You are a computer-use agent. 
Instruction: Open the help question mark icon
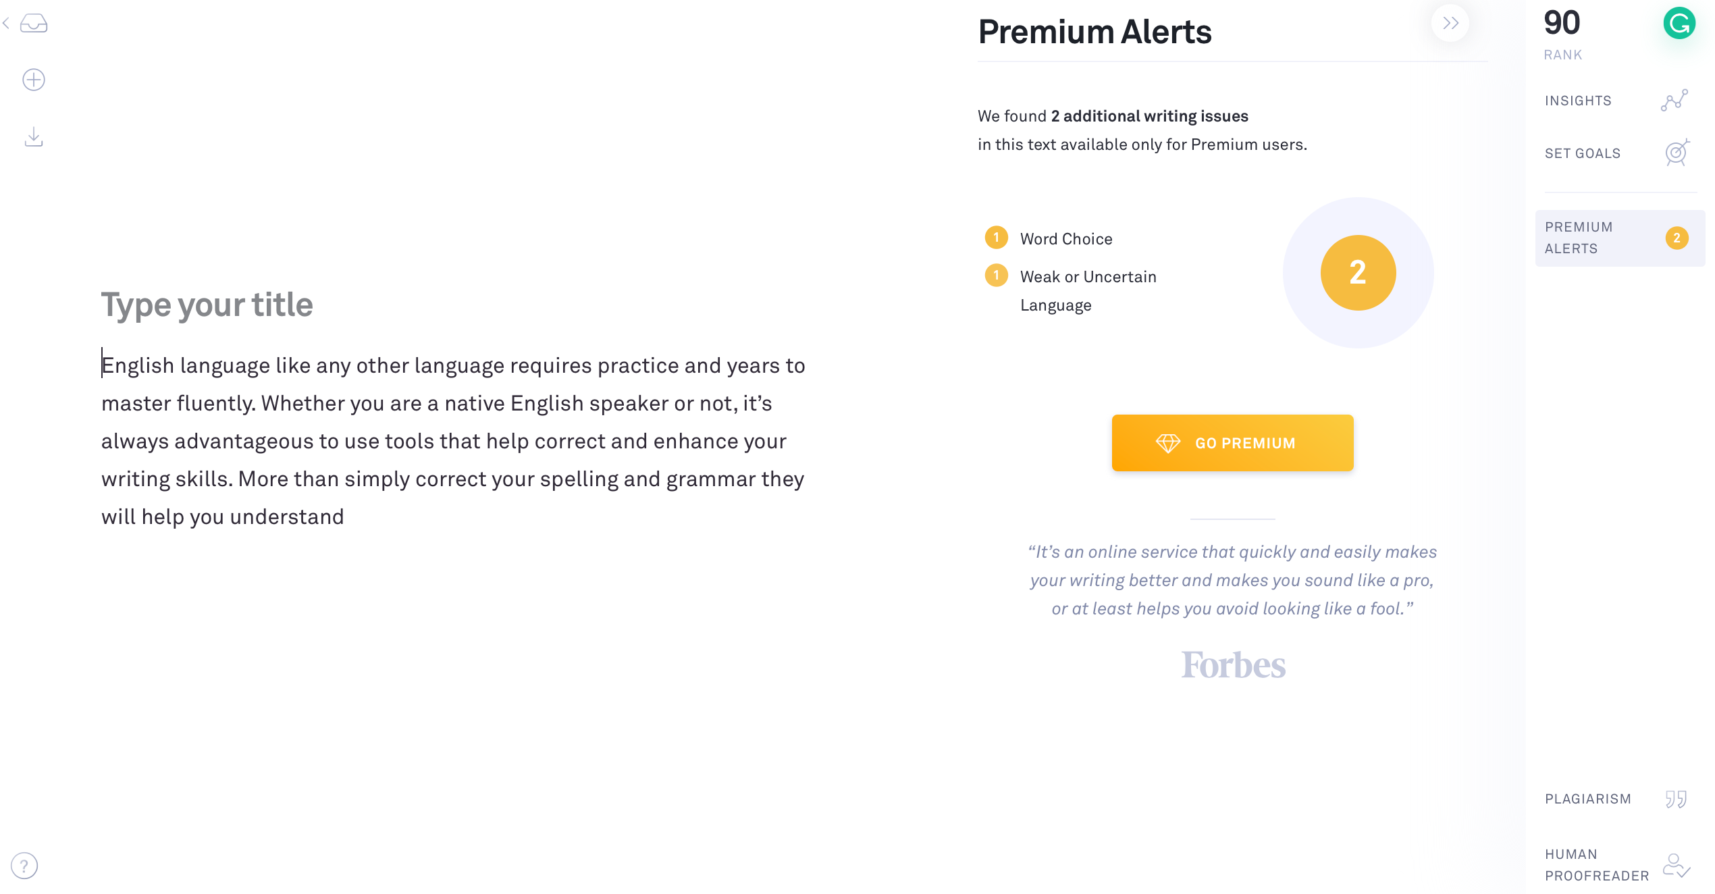(x=24, y=866)
